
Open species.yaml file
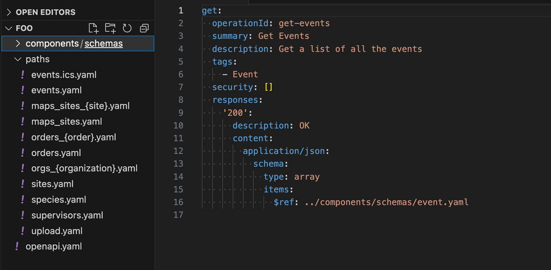pos(58,200)
